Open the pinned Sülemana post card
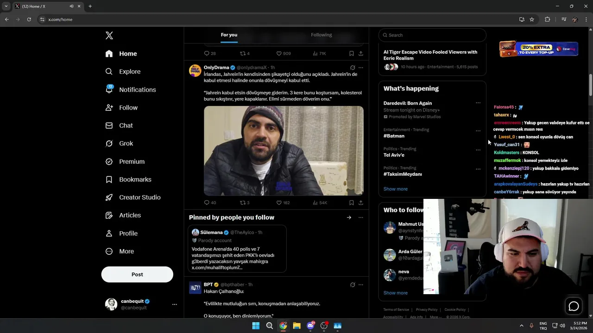 click(237, 249)
